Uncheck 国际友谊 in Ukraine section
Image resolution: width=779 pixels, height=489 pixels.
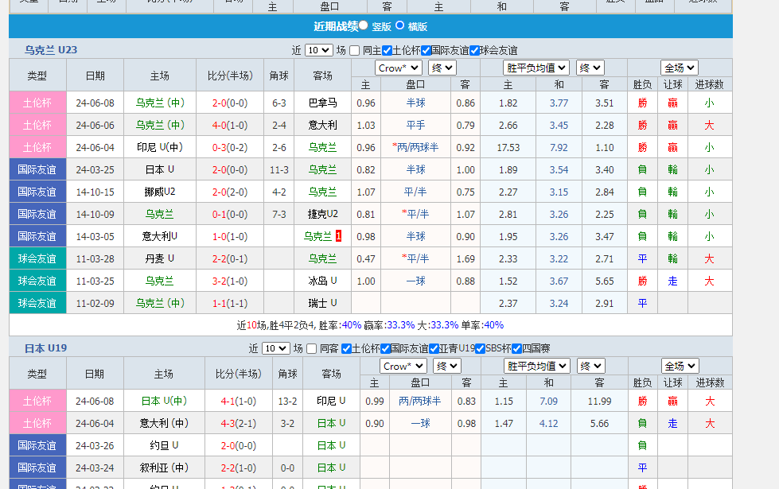[425, 50]
